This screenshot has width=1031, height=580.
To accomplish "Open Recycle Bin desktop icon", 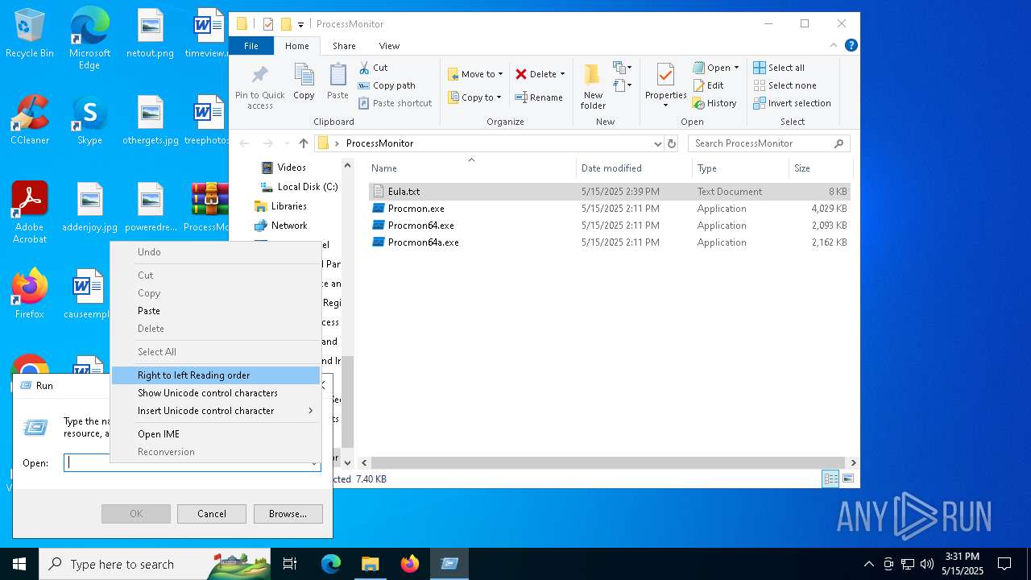I will click(x=30, y=33).
